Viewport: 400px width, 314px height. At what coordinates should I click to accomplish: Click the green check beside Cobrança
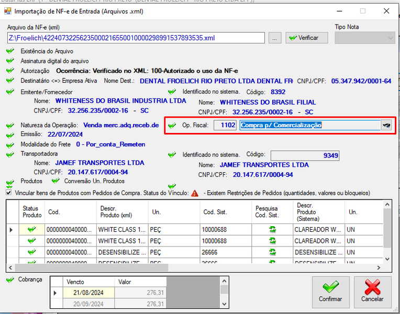pyautogui.click(x=10, y=280)
